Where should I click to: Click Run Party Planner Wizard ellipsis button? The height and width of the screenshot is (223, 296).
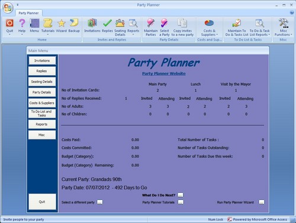[262, 202]
